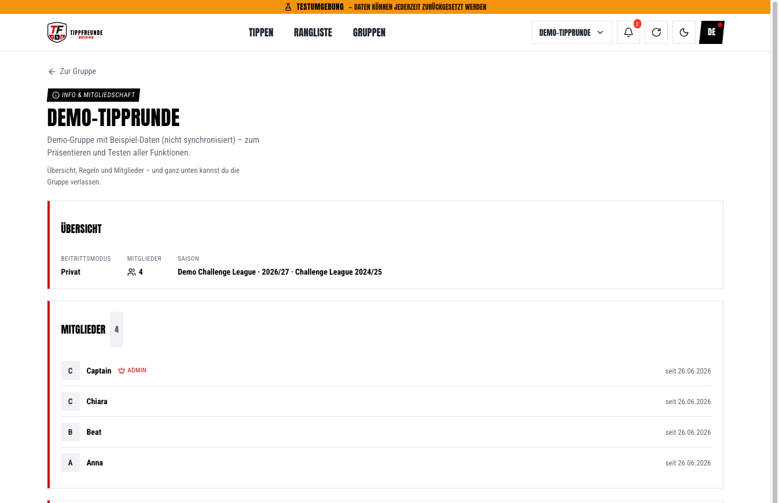Click the Tippfreunde logo
This screenshot has height=503, width=779.
tap(75, 32)
